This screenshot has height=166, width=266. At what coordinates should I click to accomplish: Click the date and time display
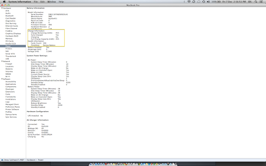click(234, 2)
